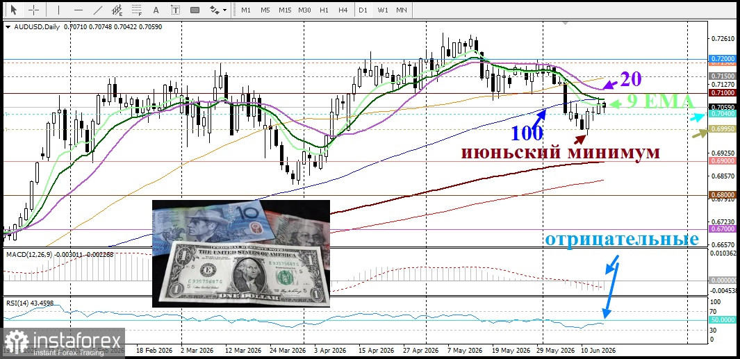This screenshot has width=740, height=359.
Task: Switch to the W1 weekly timeframe
Action: pyautogui.click(x=383, y=10)
